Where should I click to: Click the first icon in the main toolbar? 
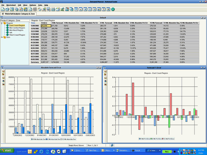(x=2, y=9)
